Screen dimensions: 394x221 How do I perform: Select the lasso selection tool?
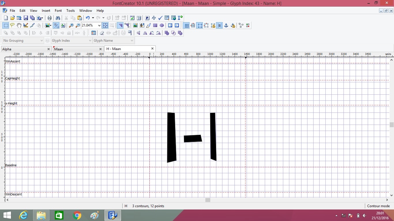pos(12,25)
